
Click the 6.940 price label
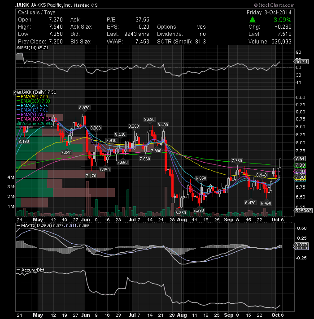(262, 175)
